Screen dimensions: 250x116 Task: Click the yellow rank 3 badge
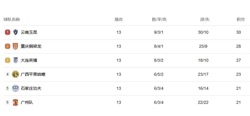(8, 60)
